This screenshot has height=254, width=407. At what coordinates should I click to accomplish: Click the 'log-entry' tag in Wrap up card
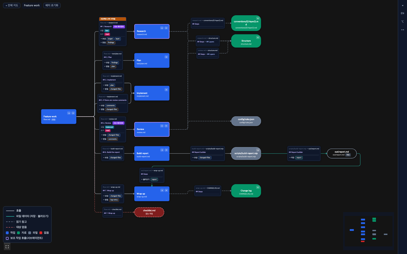coord(114,200)
